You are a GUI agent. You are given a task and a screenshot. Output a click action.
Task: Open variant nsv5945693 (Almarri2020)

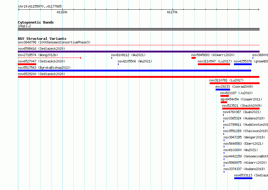coord(213,55)
